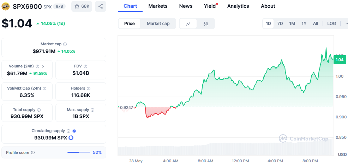Add SPX6900 to watchlist with star button
This screenshot has height=163, width=348.
click(82, 6)
